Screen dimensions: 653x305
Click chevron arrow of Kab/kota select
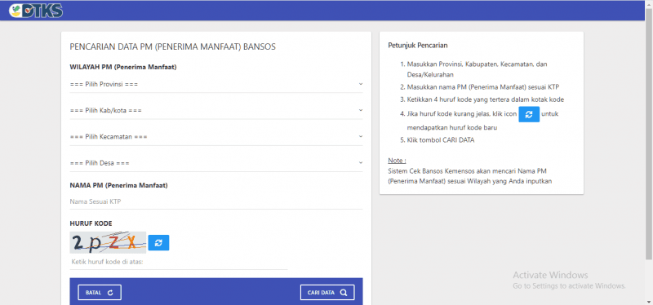click(x=361, y=110)
